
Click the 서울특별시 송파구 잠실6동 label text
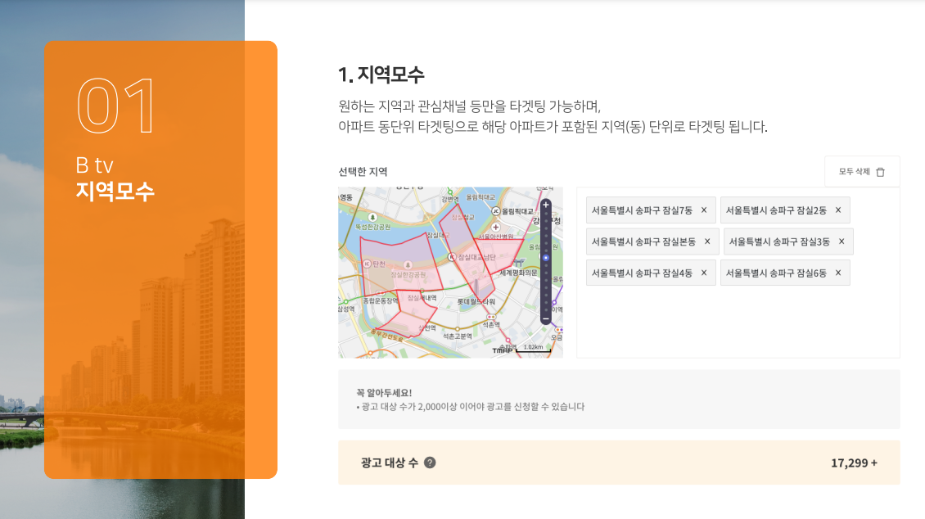point(776,273)
